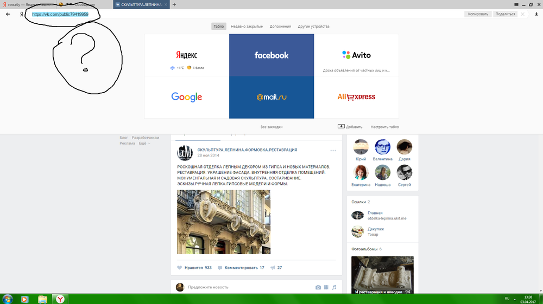Viewport: 543px width, 304px height.
Task: Open post author СКУЛЬПТУРА.ЛЕПНИНА link
Action: coord(247,150)
